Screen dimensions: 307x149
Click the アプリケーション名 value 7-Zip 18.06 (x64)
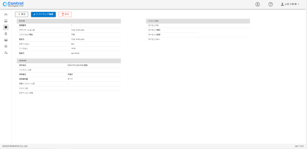78,30
